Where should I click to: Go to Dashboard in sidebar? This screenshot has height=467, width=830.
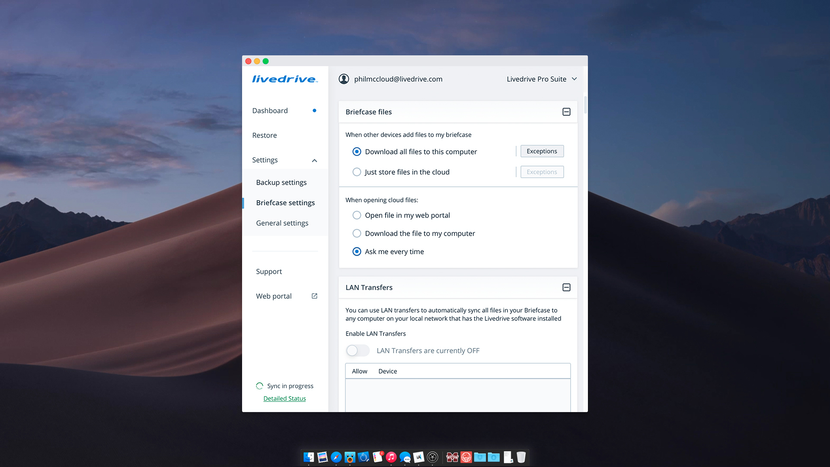pos(270,111)
